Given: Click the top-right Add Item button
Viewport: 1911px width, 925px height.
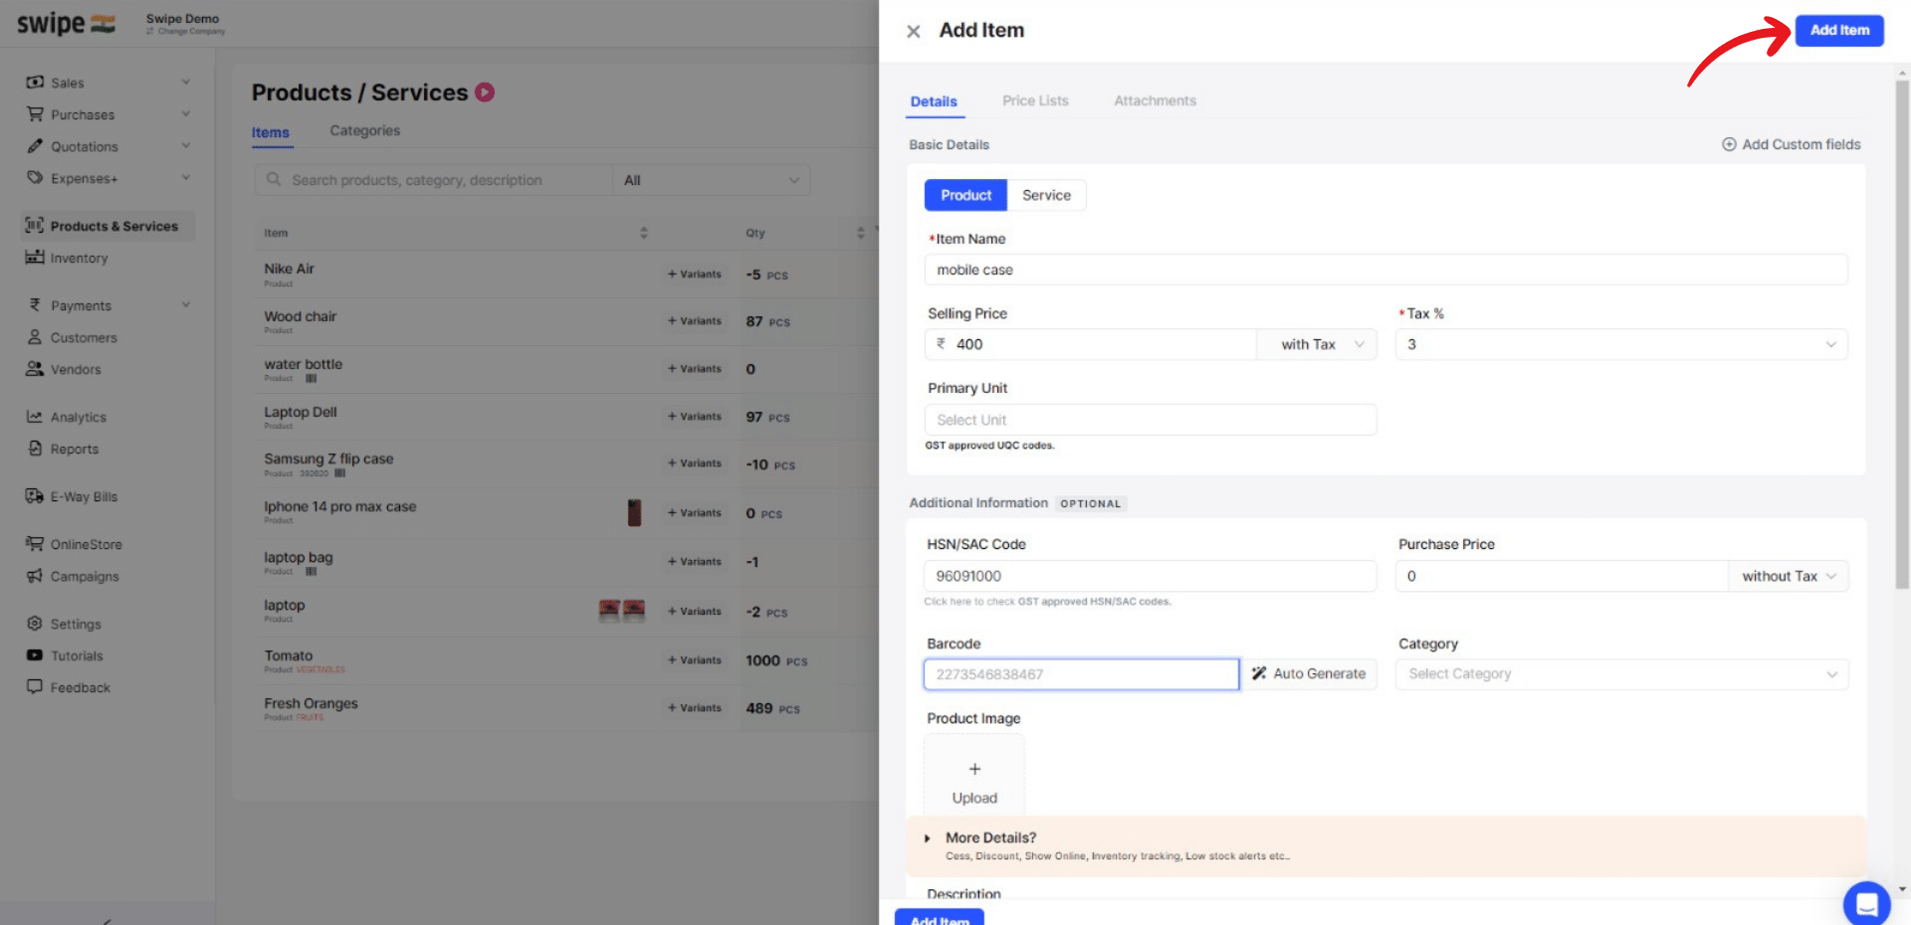Looking at the screenshot, I should [1839, 30].
